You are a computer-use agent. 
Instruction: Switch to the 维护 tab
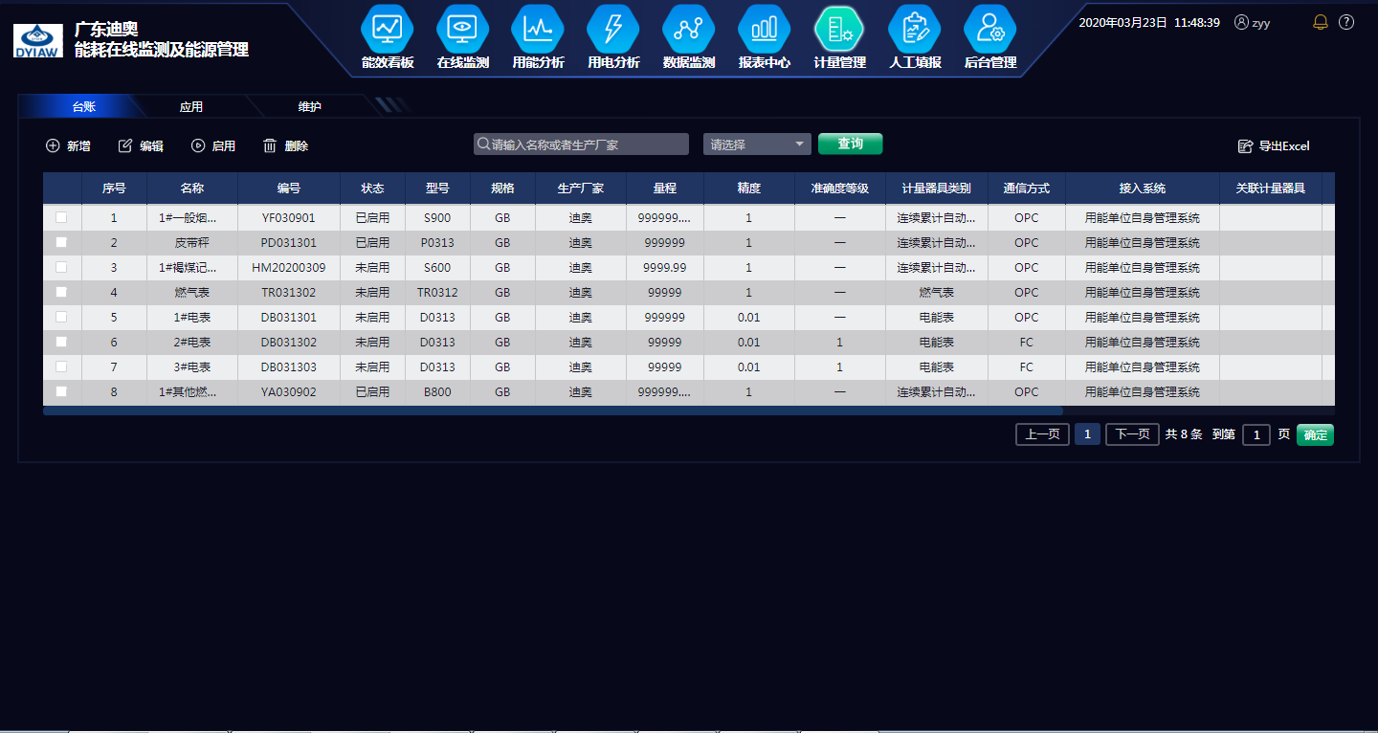[x=310, y=107]
